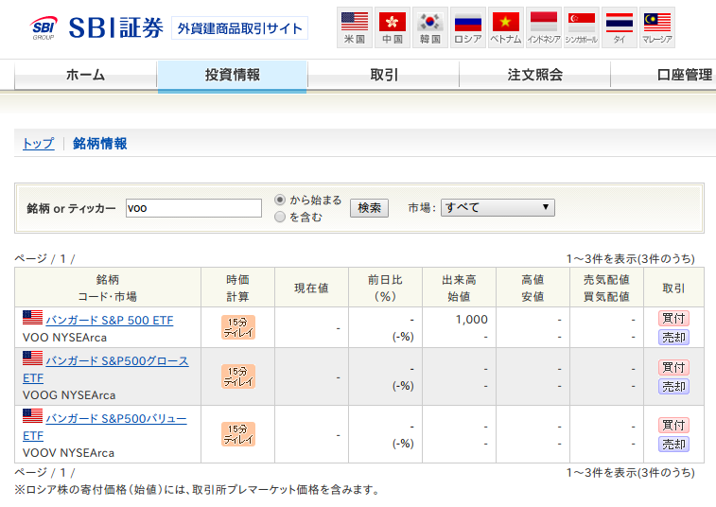Select the Vietnam (ベトナム) flag icon
The height and width of the screenshot is (507, 716).
(x=506, y=27)
